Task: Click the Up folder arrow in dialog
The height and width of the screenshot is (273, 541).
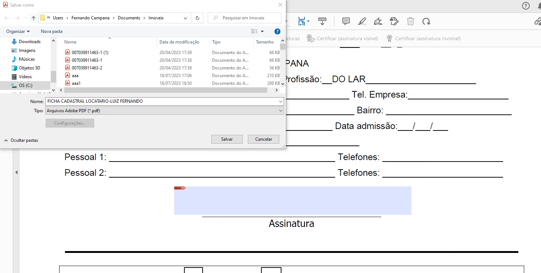Action: coord(34,18)
